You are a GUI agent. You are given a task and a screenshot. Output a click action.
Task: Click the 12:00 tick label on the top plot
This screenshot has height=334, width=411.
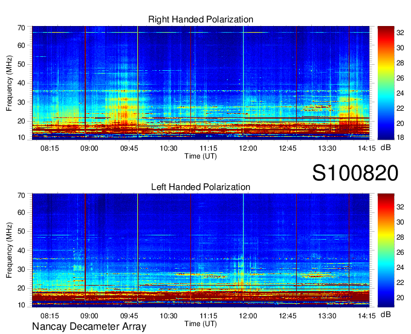click(x=248, y=148)
